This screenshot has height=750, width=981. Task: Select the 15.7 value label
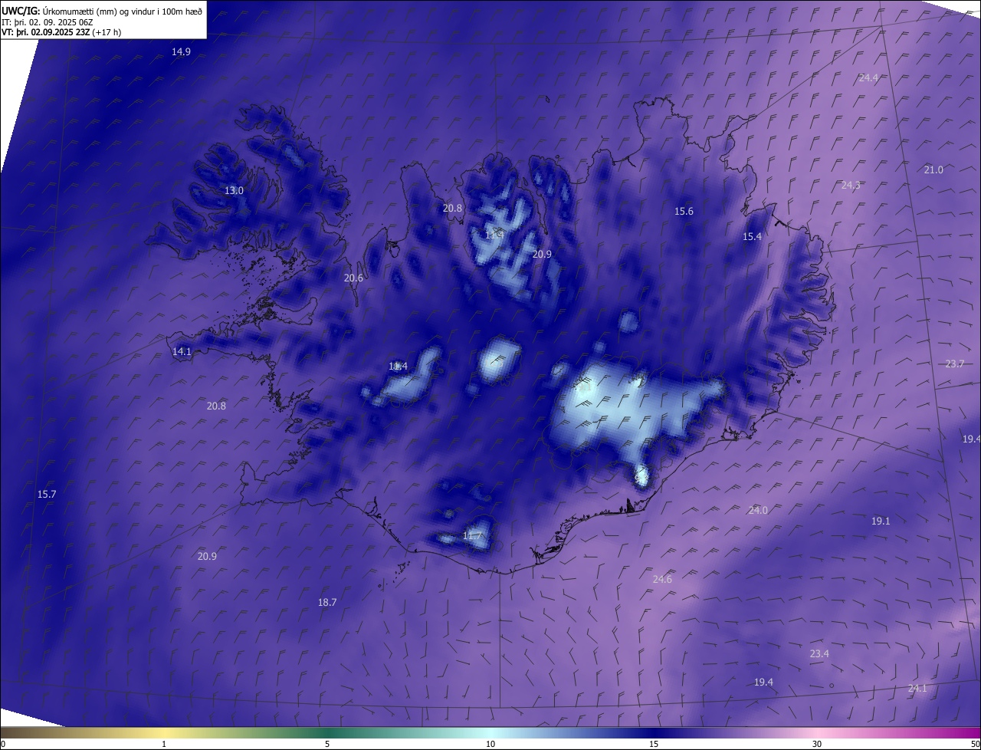[47, 494]
